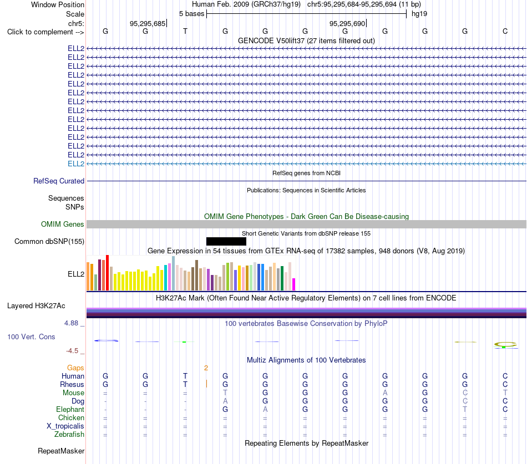Click position marker 95,295,690

pos(347,23)
